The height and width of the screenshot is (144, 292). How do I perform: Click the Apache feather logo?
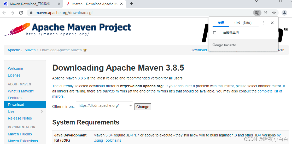[17, 29]
